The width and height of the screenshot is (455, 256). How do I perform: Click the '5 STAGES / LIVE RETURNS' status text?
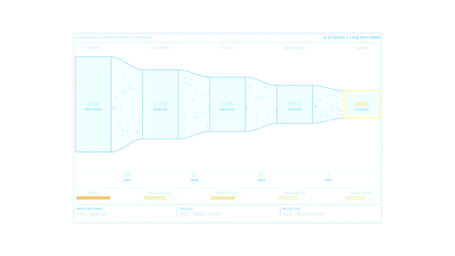tap(352, 38)
